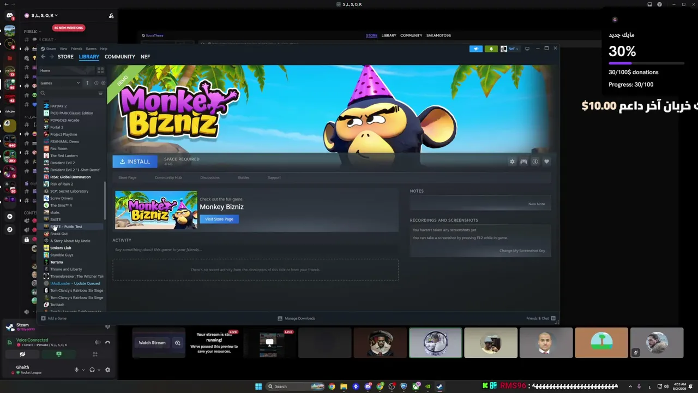The height and width of the screenshot is (393, 698).
Task: Open the library advanced filter icon
Action: point(100,93)
